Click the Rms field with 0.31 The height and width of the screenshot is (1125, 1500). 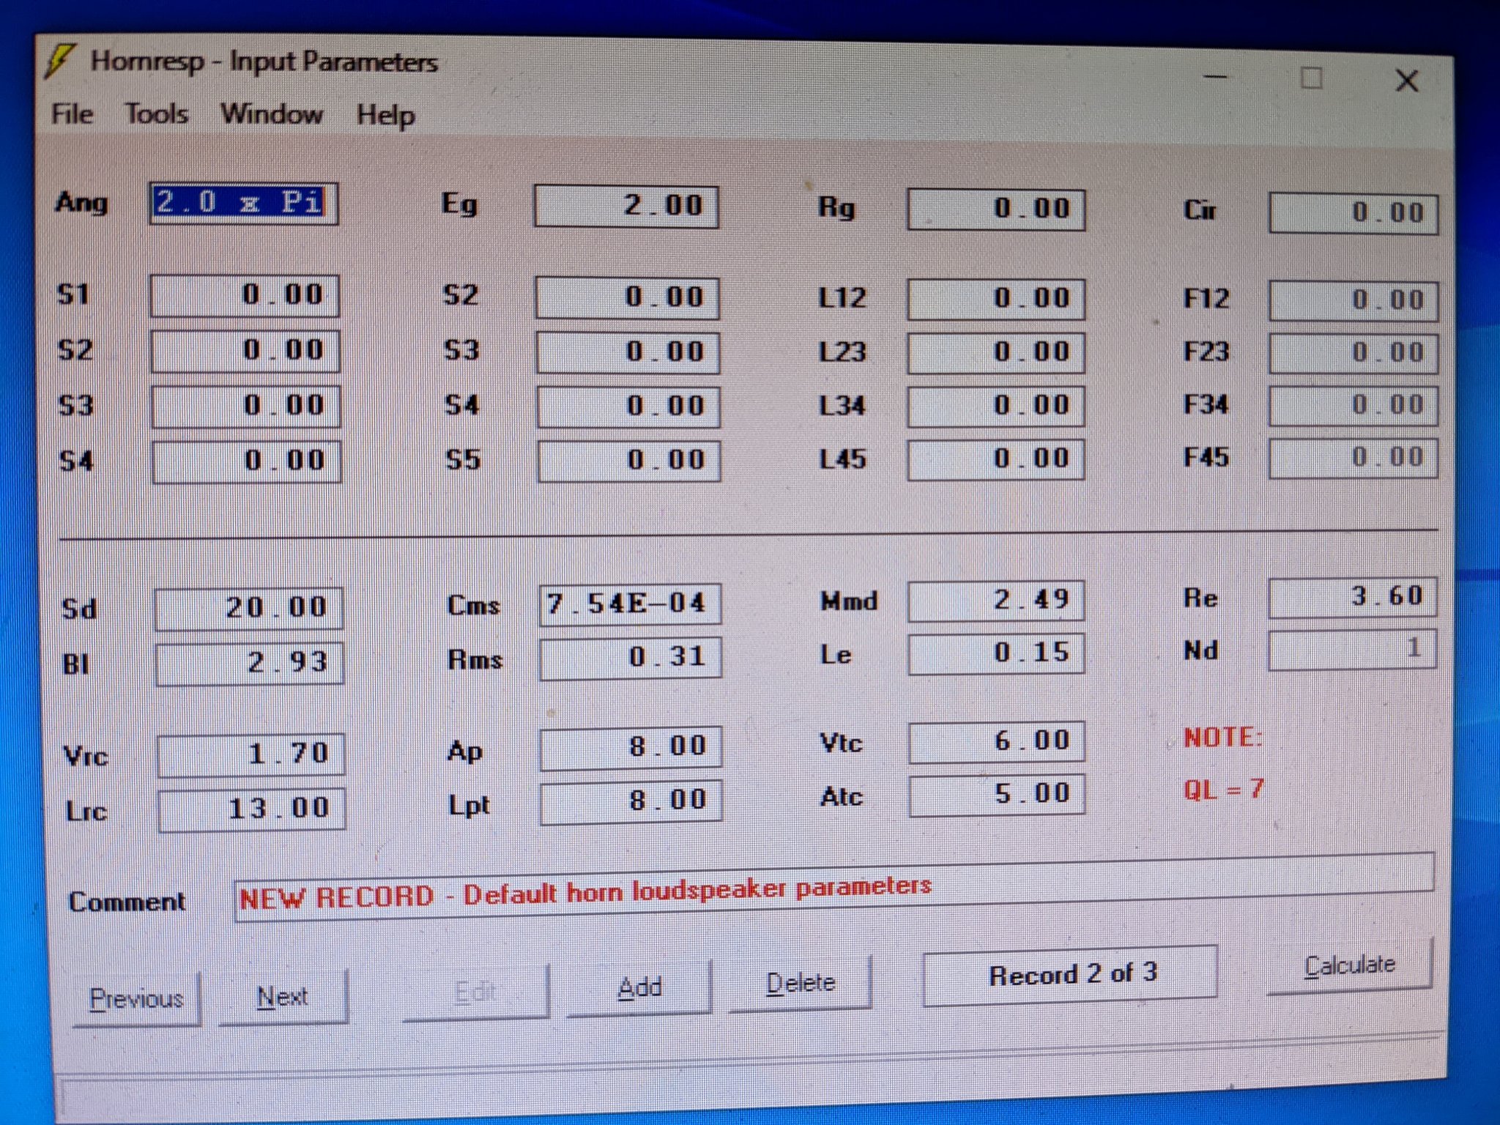(631, 658)
